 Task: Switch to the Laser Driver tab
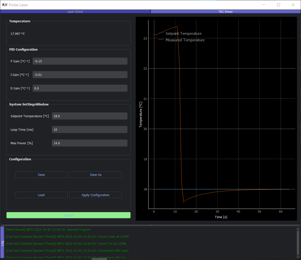pyautogui.click(x=75, y=12)
